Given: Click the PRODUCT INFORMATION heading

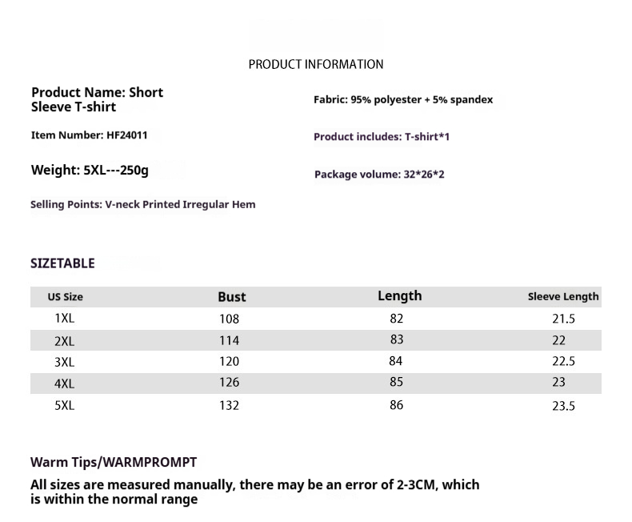Looking at the screenshot, I should click(x=316, y=64).
